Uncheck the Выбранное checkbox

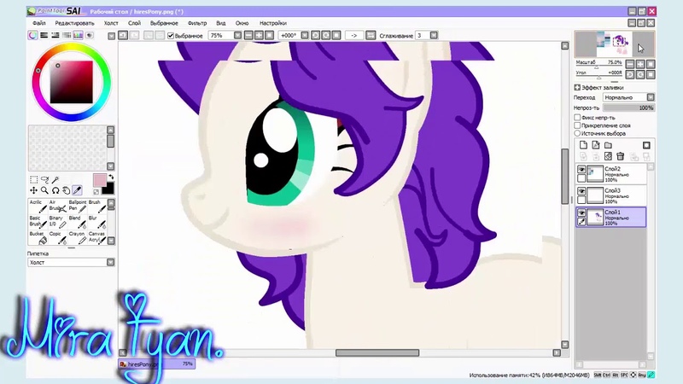pos(171,36)
